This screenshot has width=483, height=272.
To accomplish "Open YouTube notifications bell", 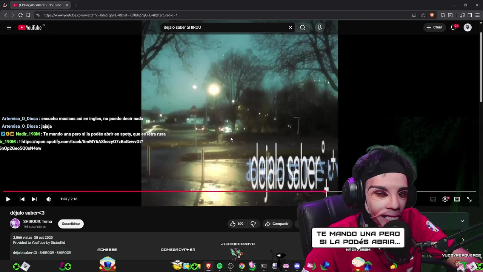I will click(454, 27).
